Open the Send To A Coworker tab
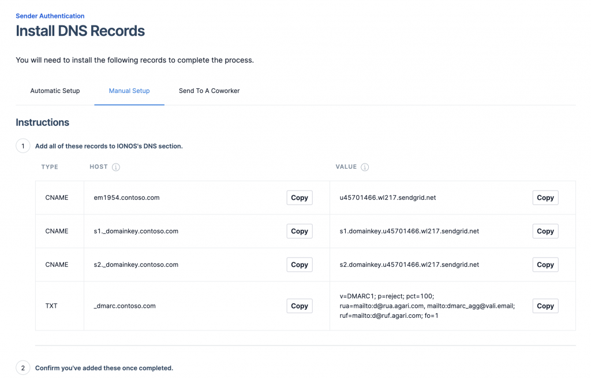The width and height of the screenshot is (591, 379). 209,91
